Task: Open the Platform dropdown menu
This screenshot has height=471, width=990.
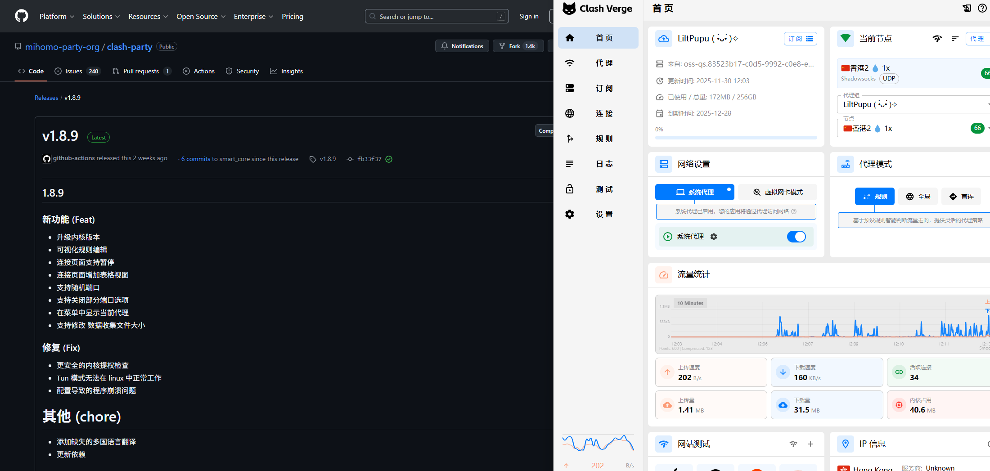Action: (57, 16)
